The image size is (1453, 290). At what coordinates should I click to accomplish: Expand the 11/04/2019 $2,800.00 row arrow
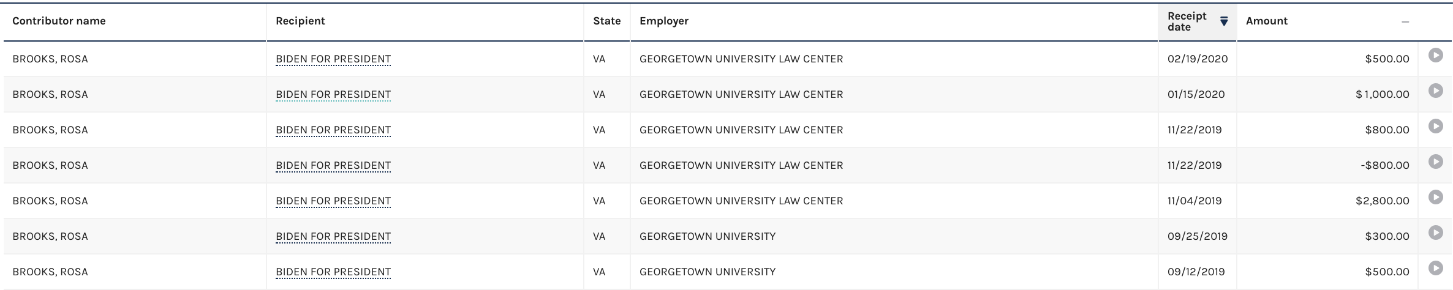(x=1435, y=197)
